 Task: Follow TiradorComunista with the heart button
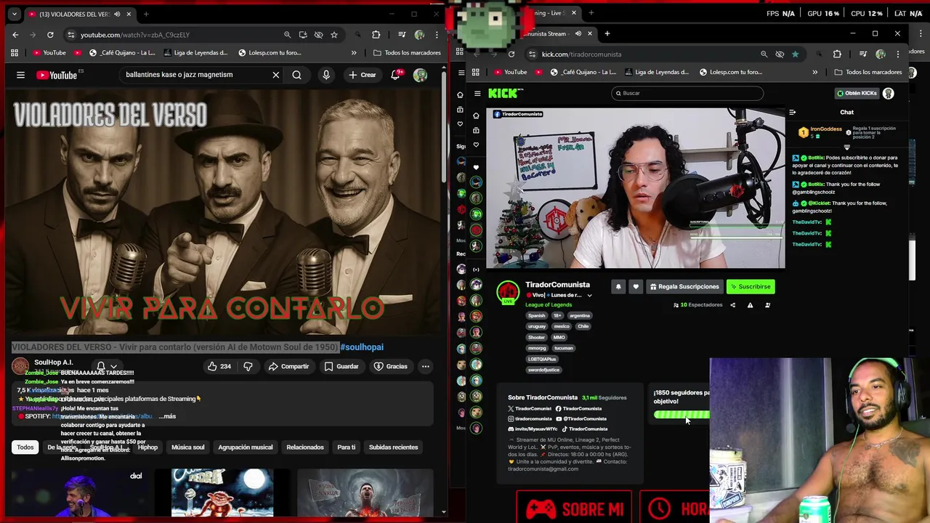click(636, 287)
